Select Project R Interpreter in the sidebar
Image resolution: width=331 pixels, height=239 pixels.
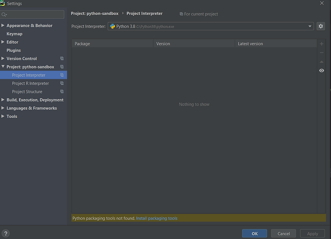31,83
